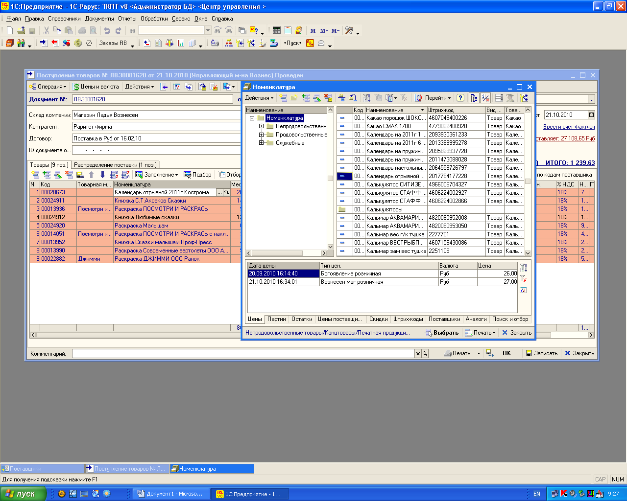Toggle hierarchical view icon in Номенклатура toolbar

click(474, 98)
